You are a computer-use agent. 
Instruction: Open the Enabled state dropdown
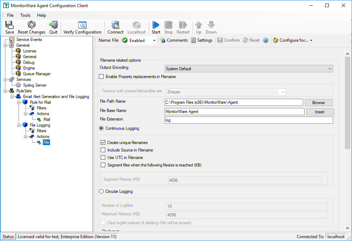tap(154, 41)
